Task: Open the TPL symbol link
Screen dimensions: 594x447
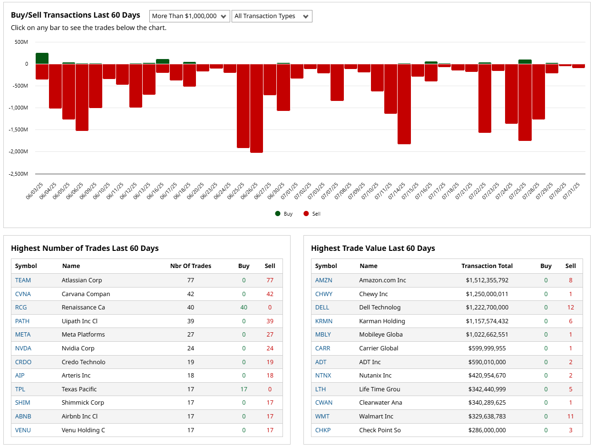Action: (x=20, y=389)
